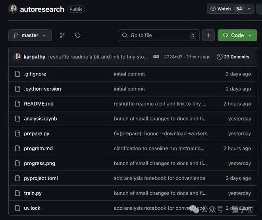Image resolution: width=262 pixels, height=220 pixels.
Task: Open the README.md file
Action: coord(39,104)
